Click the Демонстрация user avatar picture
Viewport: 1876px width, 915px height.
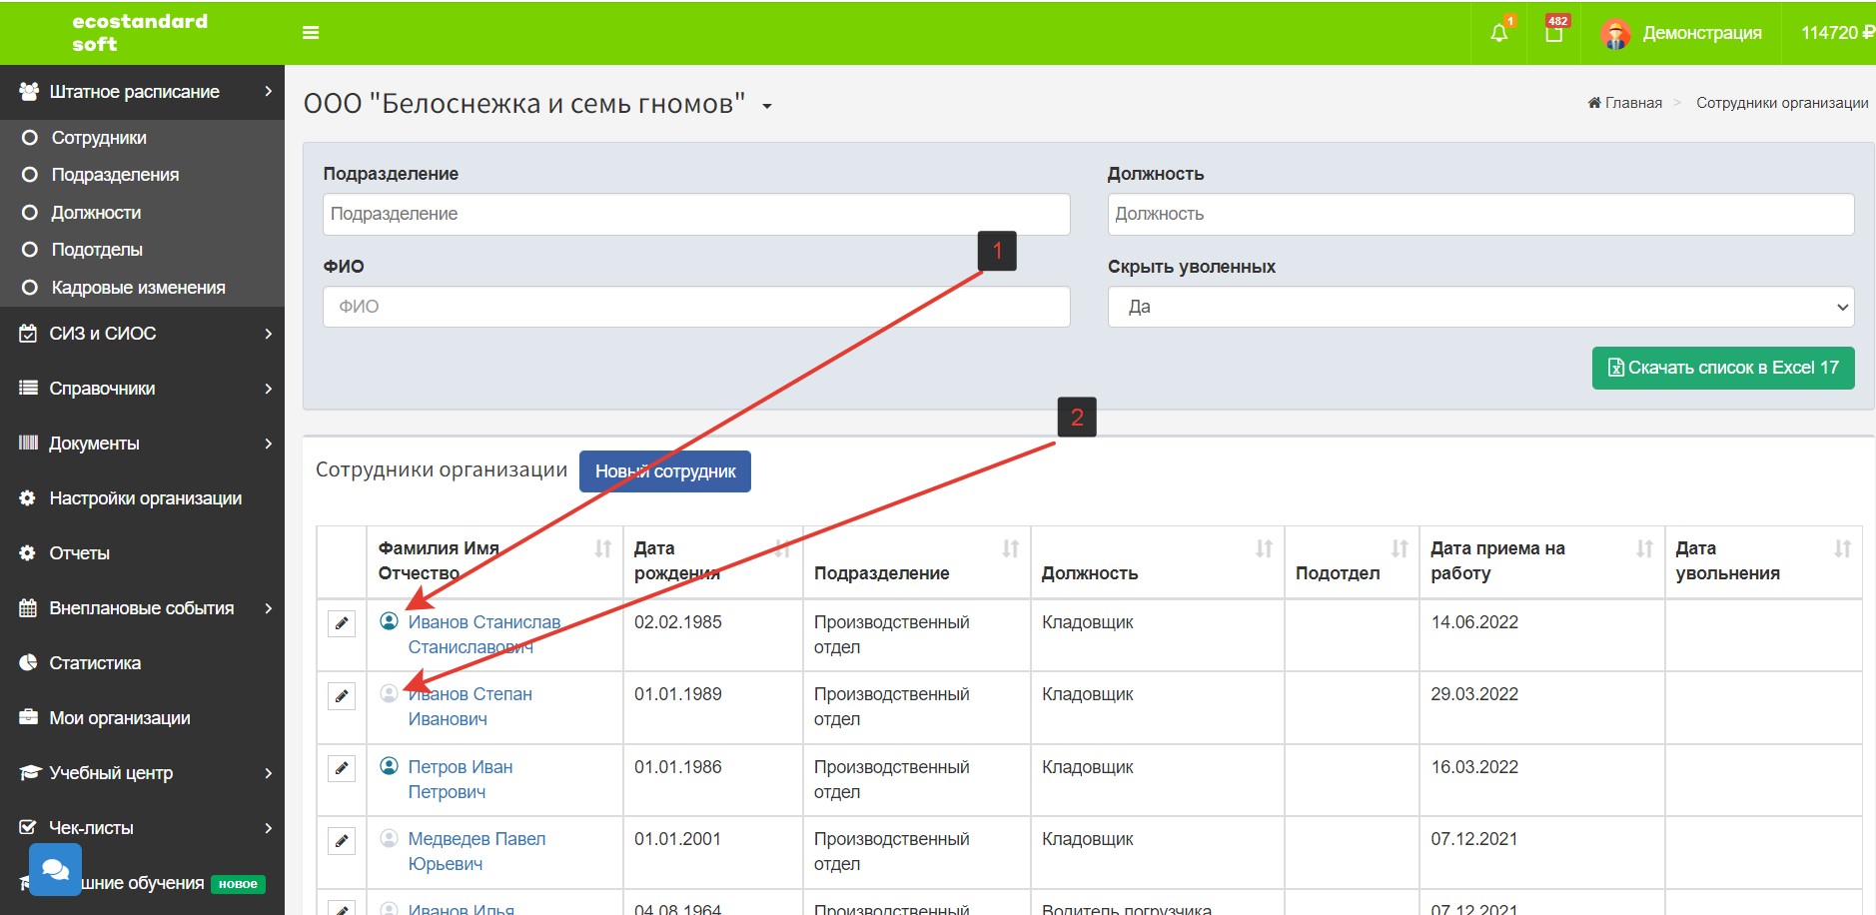click(1615, 34)
